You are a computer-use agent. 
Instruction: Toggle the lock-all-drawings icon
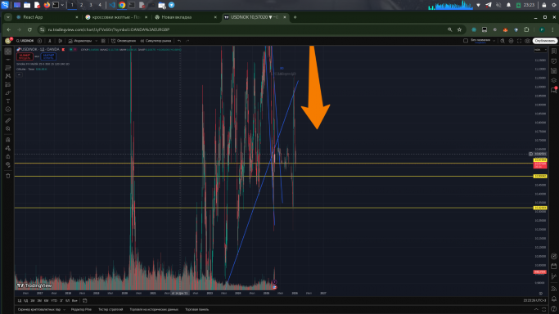(8, 156)
